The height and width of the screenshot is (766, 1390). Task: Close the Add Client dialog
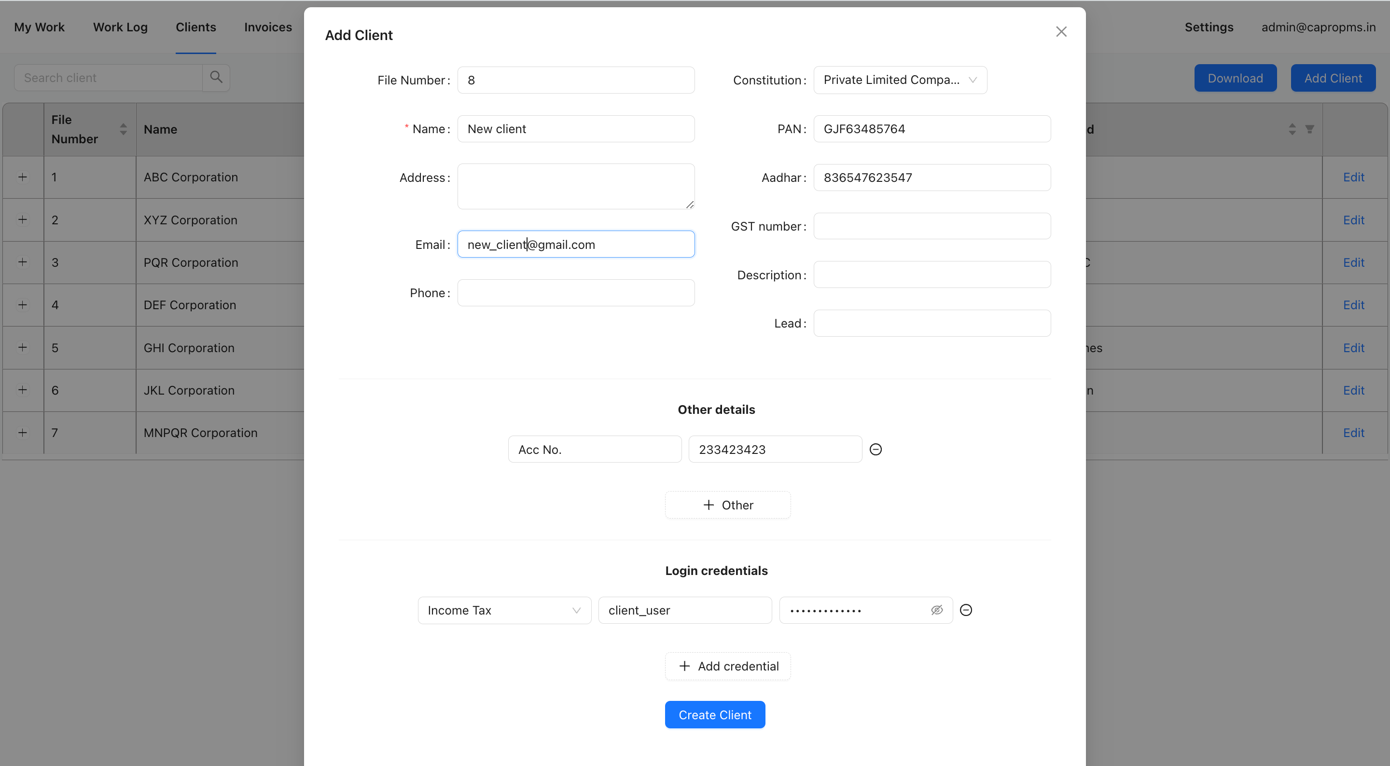[1061, 31]
